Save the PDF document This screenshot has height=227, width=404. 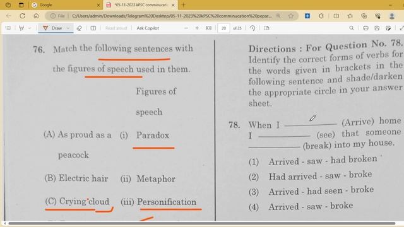pyautogui.click(x=377, y=28)
